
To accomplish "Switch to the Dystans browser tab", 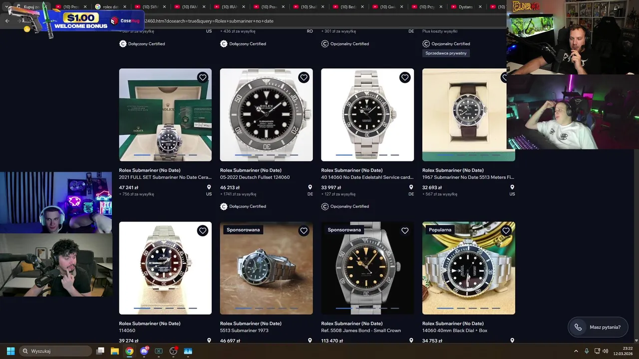I will (x=467, y=7).
